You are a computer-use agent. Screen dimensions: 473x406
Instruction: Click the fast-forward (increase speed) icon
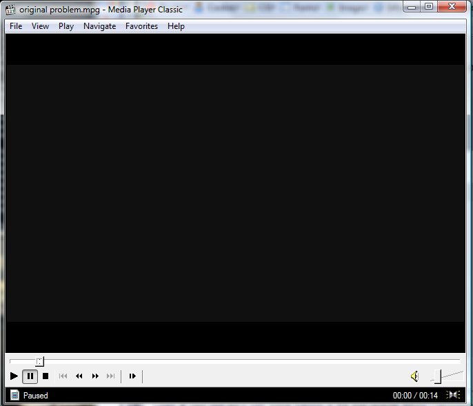tap(95, 376)
